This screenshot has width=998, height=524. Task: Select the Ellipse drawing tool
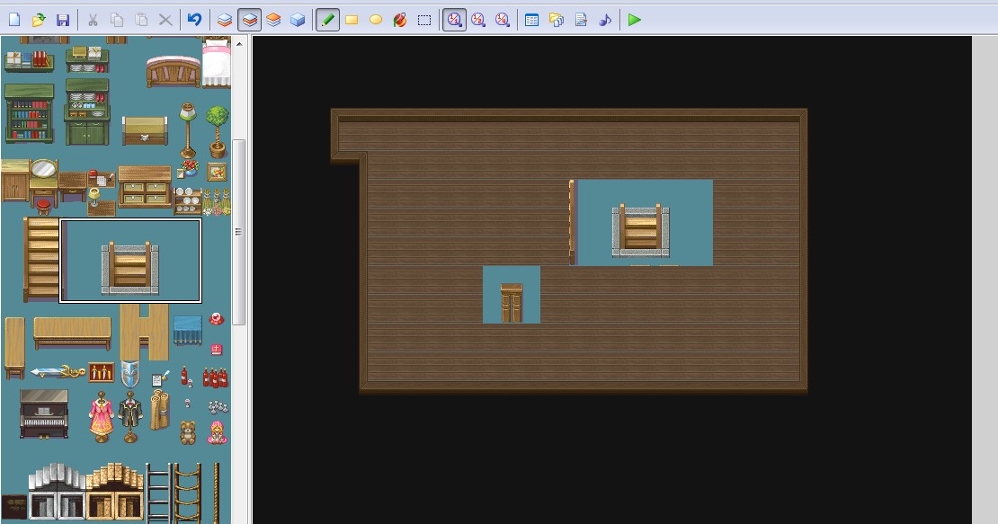[376, 20]
